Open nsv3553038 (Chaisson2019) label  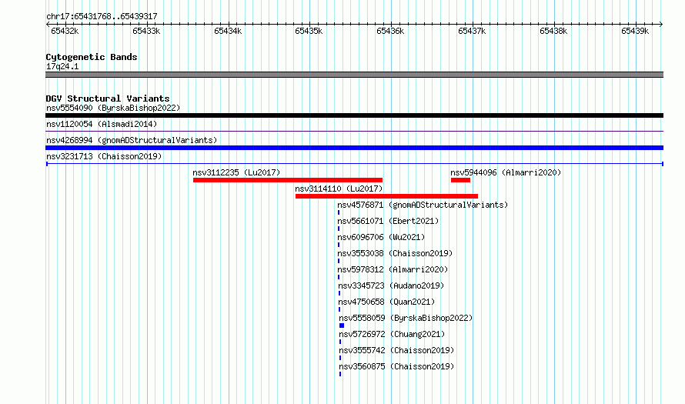(x=395, y=253)
